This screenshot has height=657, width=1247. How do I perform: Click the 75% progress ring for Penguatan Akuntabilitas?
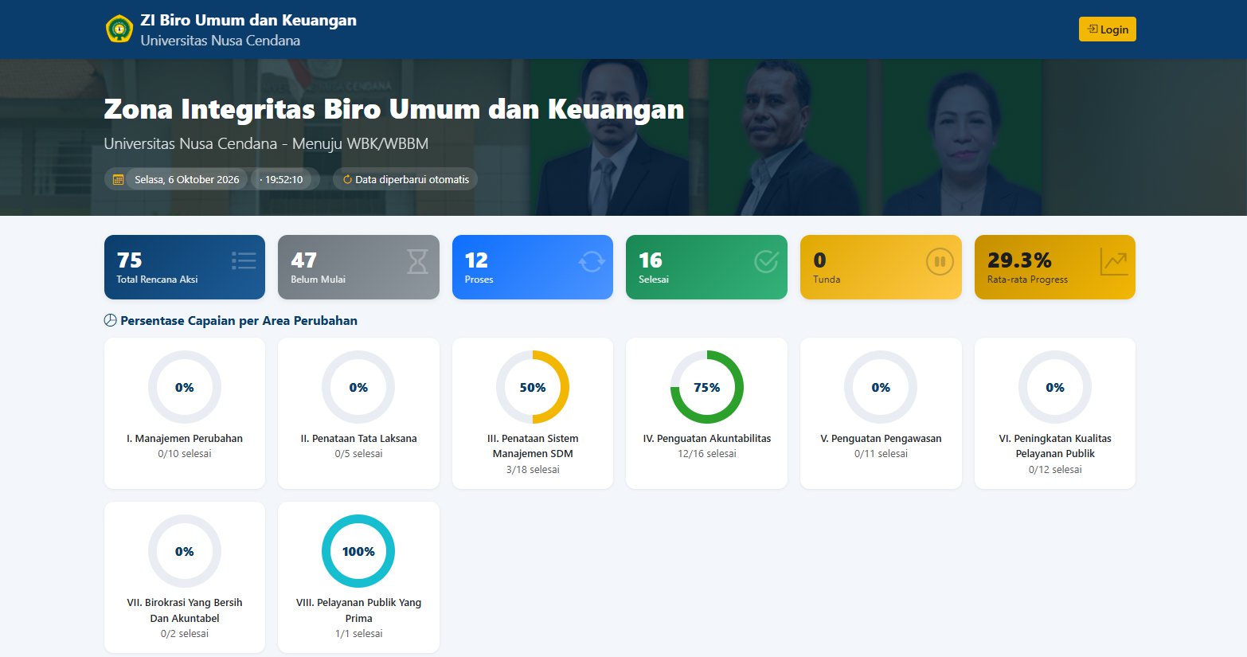point(707,387)
